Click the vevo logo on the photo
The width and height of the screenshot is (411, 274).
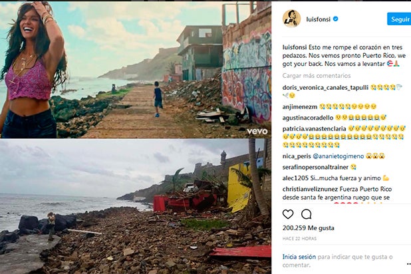[257, 131]
